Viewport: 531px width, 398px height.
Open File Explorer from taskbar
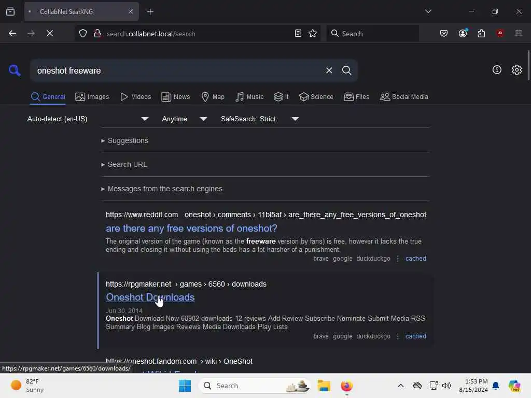coord(324,386)
